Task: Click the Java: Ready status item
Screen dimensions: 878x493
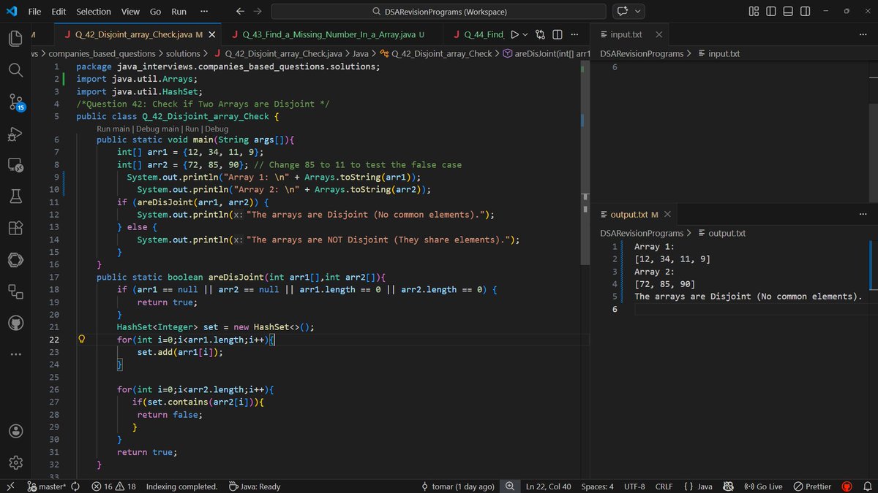Action: click(255, 486)
